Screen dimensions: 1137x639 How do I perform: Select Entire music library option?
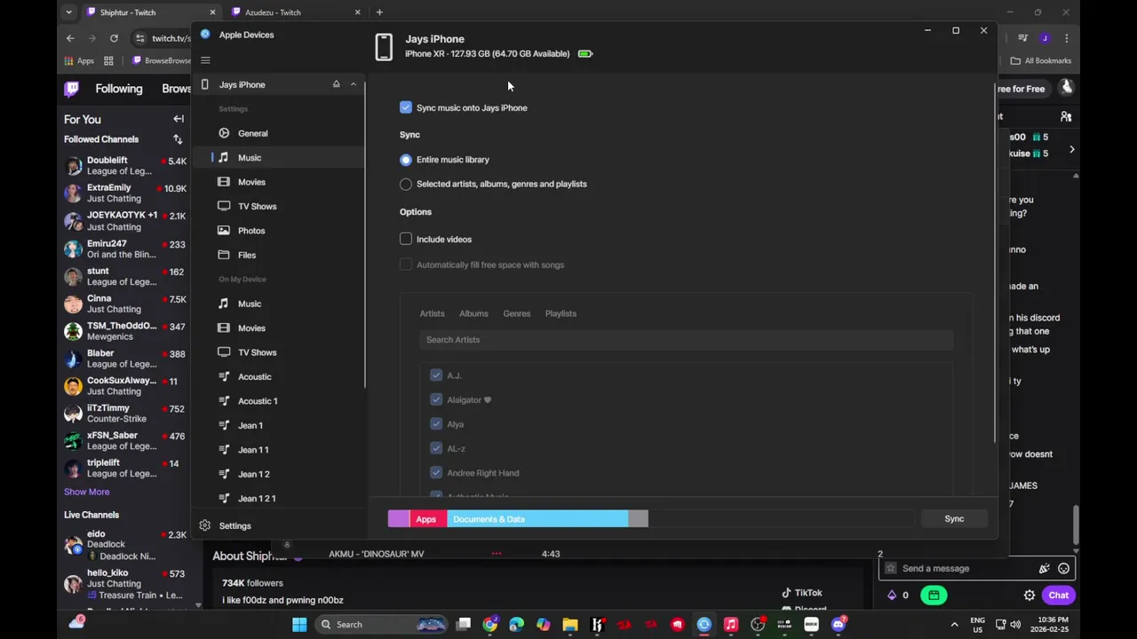tap(406, 160)
